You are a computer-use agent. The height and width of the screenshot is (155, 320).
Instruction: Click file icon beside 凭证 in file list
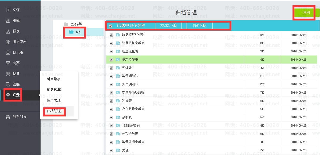[118, 150]
